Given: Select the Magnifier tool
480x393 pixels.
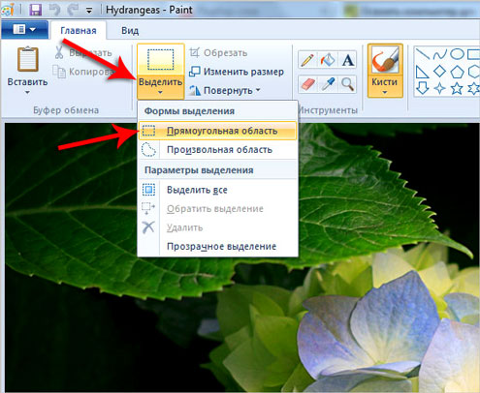Looking at the screenshot, I should pos(347,84).
